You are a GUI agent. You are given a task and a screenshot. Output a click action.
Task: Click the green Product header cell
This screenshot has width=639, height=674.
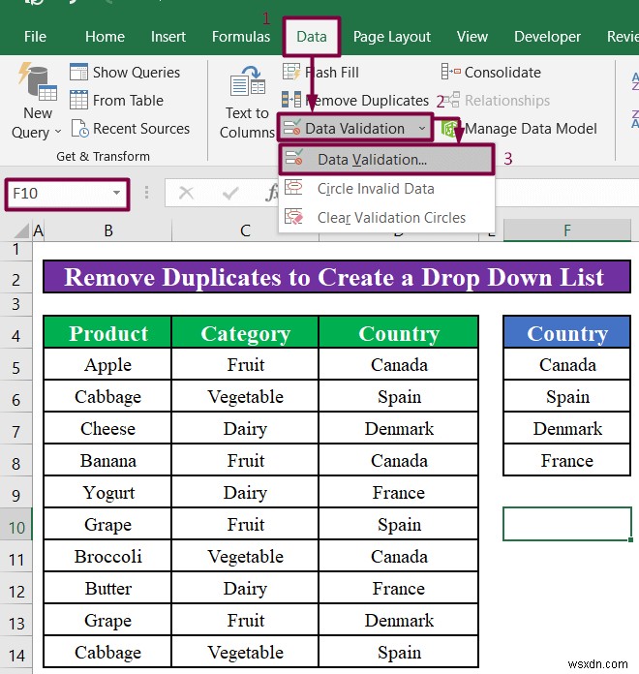coord(107,332)
